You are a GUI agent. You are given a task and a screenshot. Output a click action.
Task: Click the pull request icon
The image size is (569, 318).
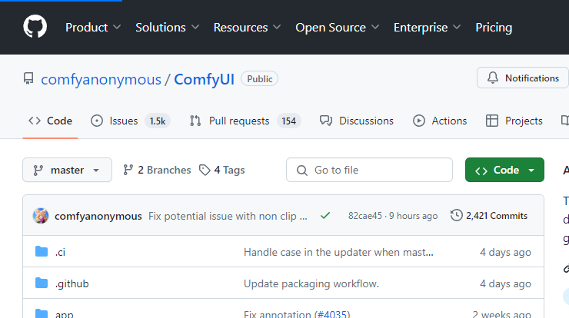[195, 121]
